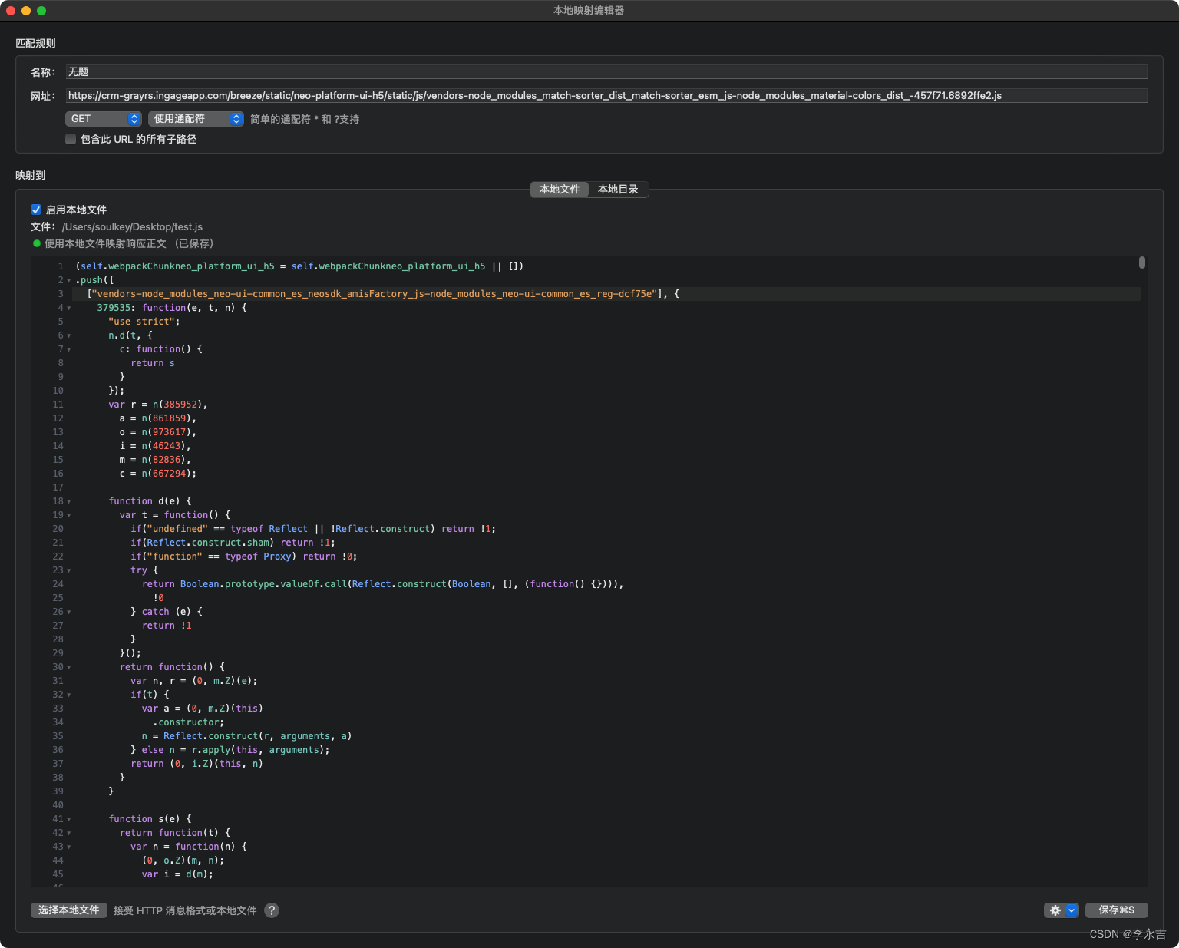The width and height of the screenshot is (1179, 948).
Task: Click code line function s(e) {
Action: coord(150,819)
